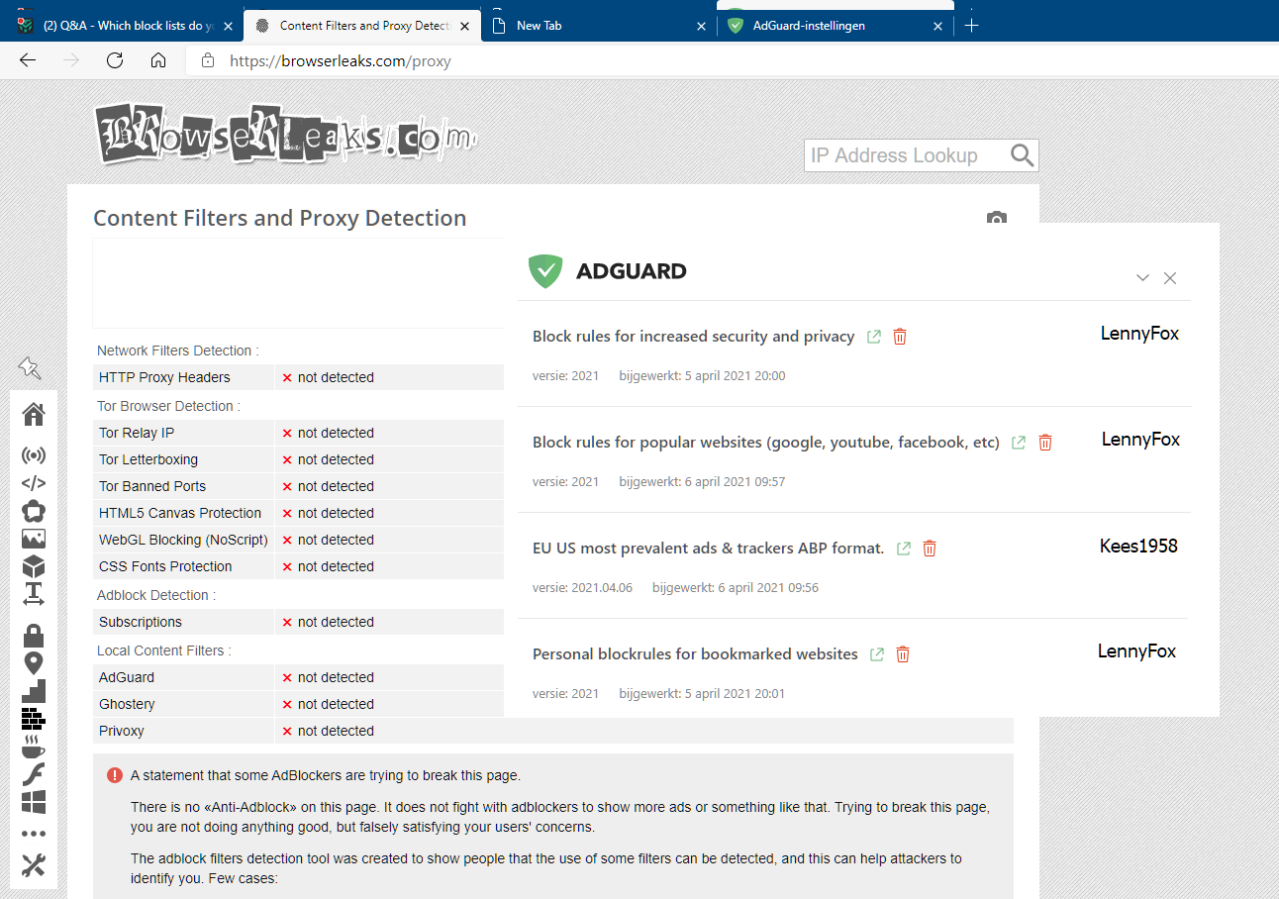Click the 'Privoxy' row label
This screenshot has width=1279, height=899.
122,731
